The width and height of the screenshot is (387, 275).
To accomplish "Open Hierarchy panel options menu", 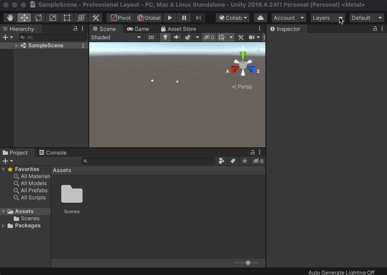I will [83, 29].
